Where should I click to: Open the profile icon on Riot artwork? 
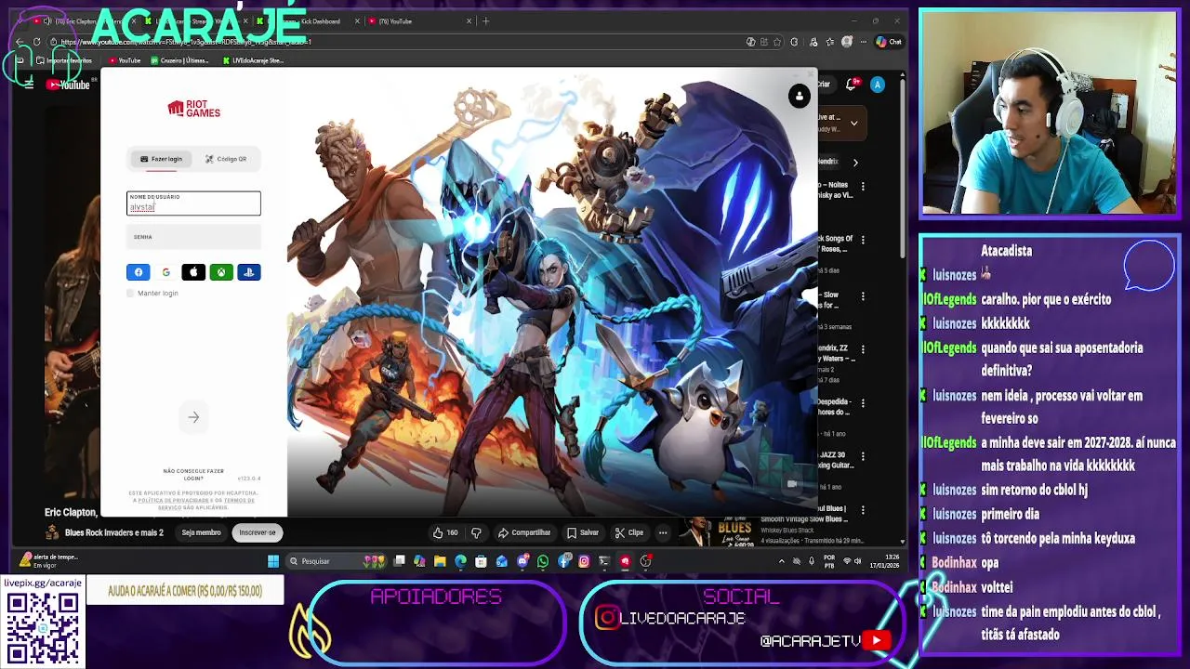point(799,97)
